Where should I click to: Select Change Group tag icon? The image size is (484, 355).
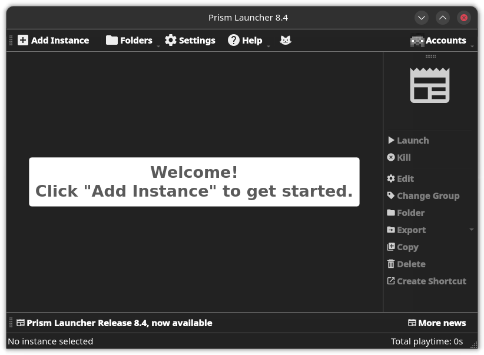click(x=391, y=195)
